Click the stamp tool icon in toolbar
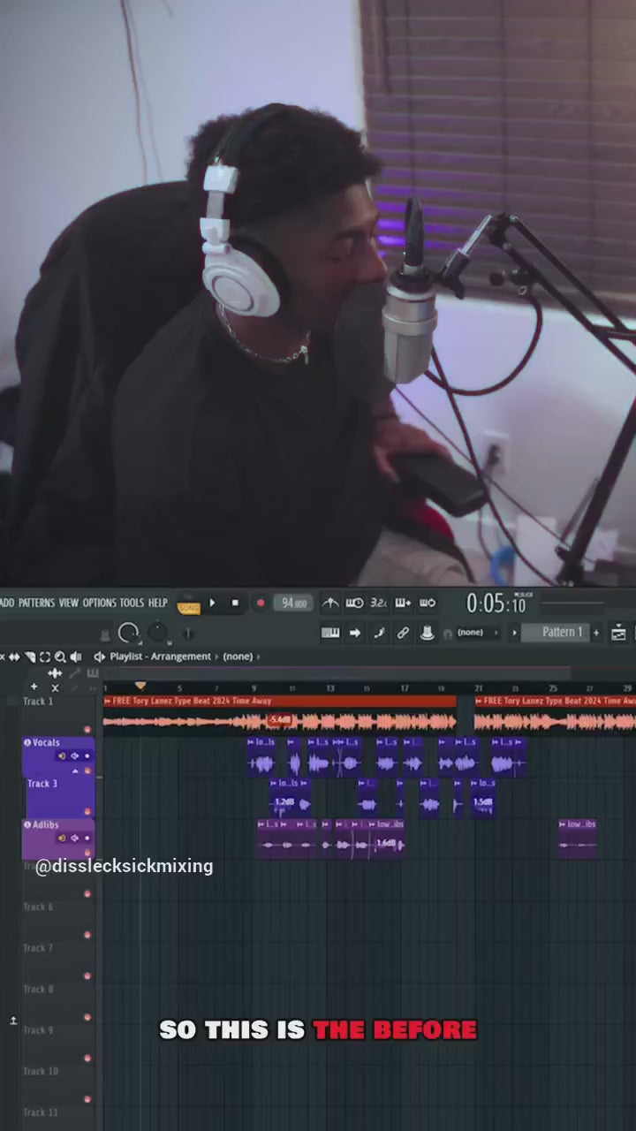Screen dimensions: 636x1131 (x=427, y=633)
